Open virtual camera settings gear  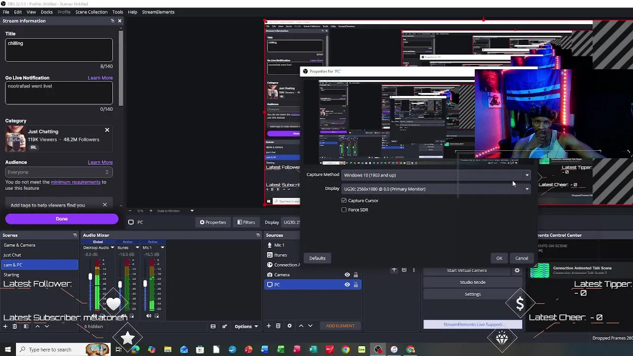pos(517,270)
